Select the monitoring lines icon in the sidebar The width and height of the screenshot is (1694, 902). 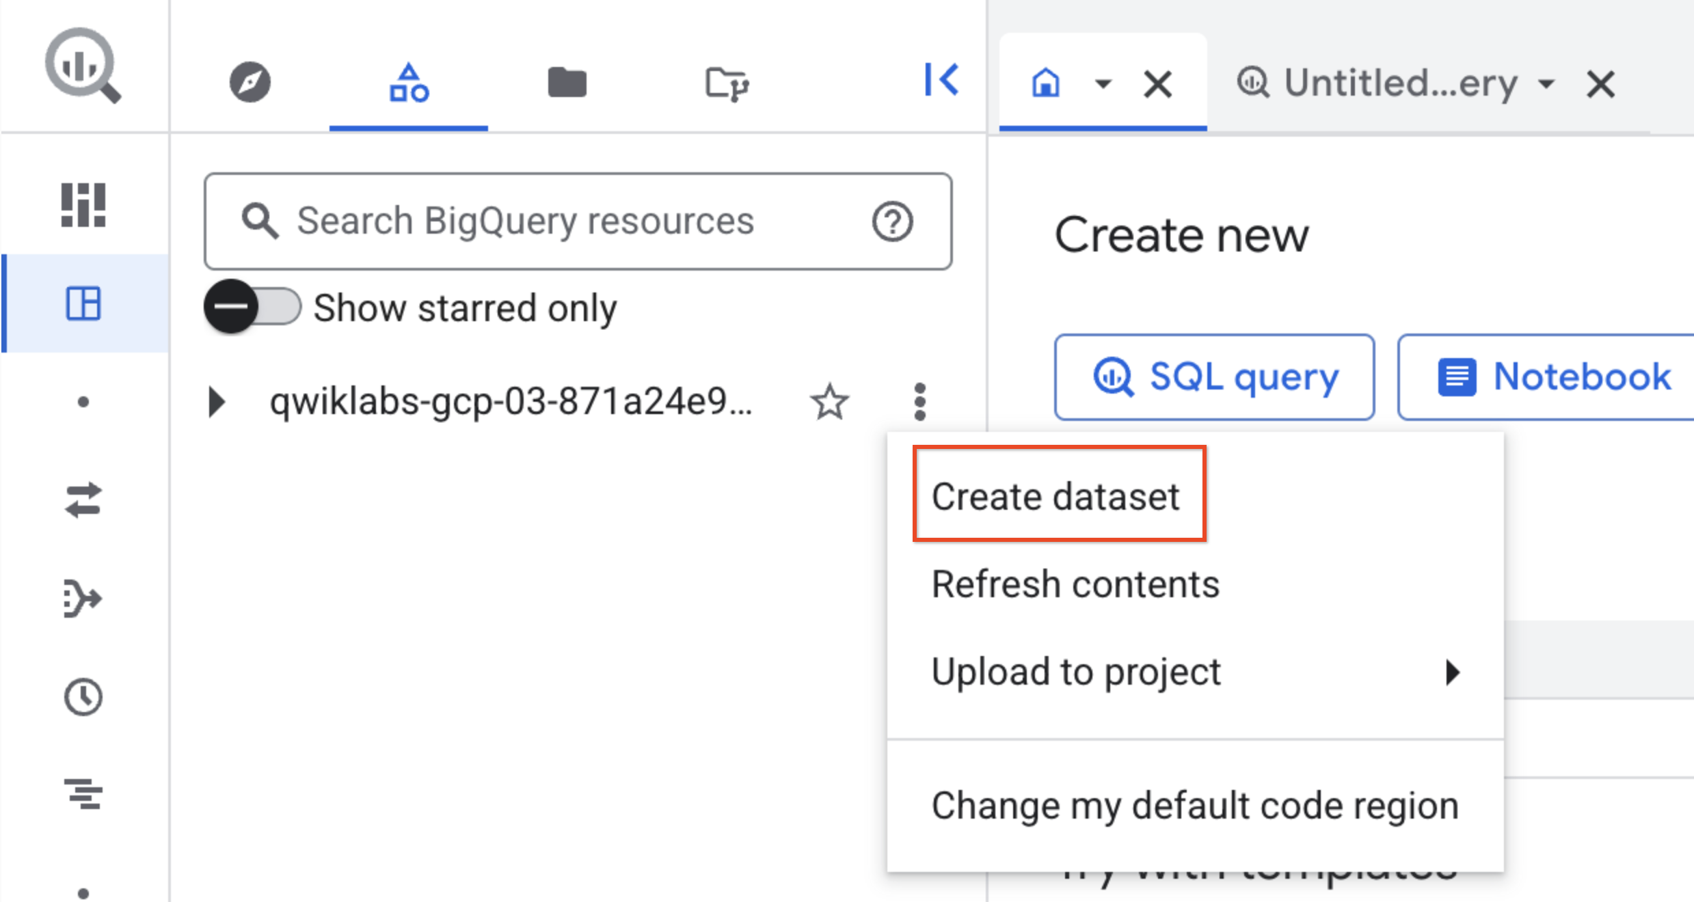click(83, 795)
